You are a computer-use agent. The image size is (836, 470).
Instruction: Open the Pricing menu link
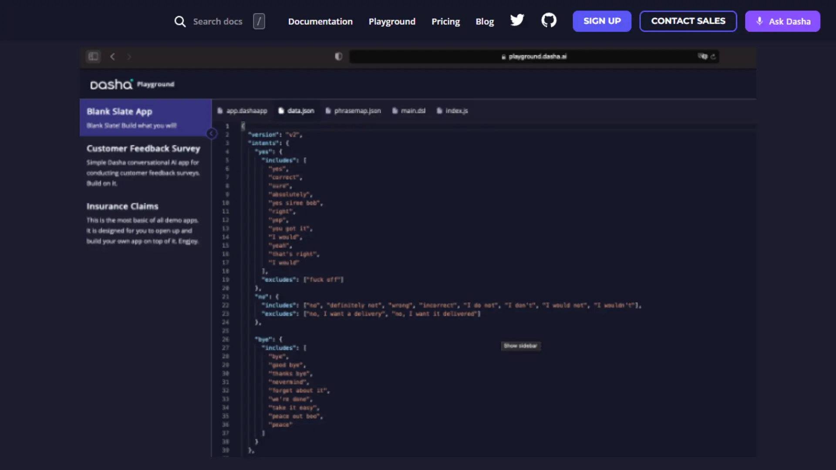click(x=445, y=21)
